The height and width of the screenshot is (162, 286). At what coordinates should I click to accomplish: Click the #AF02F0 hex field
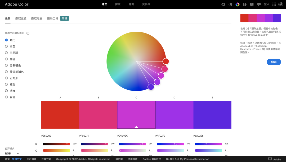pos(173,136)
